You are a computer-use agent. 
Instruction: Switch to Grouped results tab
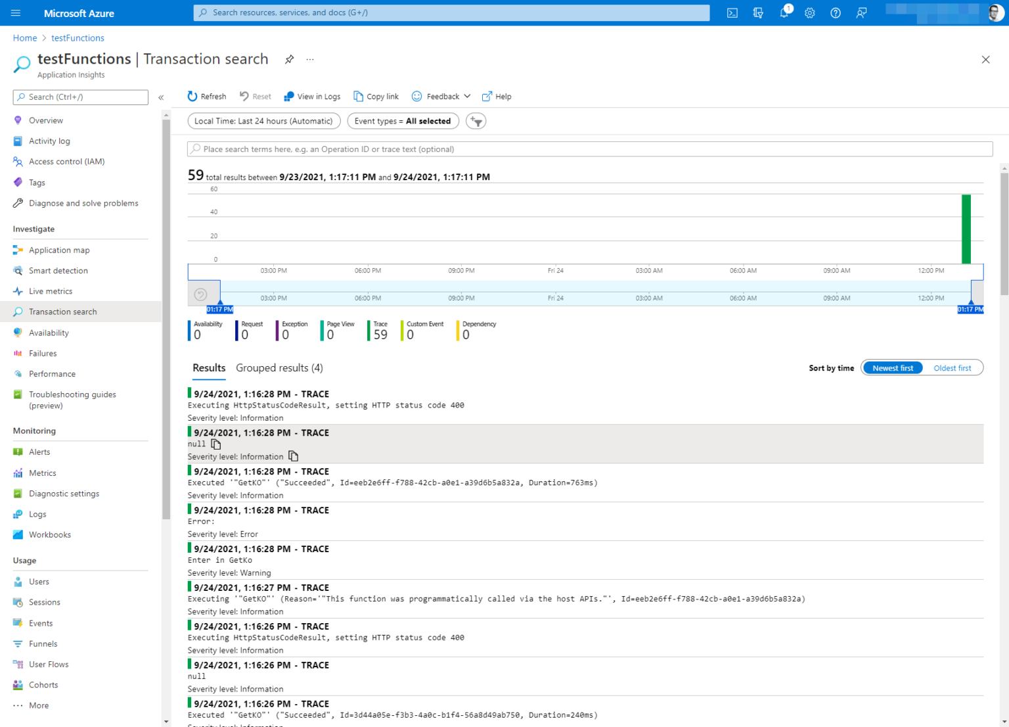click(x=279, y=368)
